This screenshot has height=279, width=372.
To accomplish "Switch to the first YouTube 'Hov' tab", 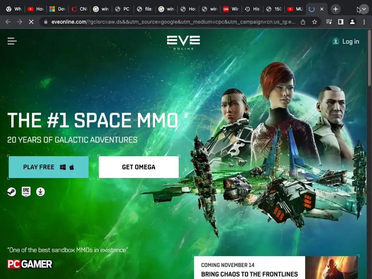I will [x=36, y=9].
